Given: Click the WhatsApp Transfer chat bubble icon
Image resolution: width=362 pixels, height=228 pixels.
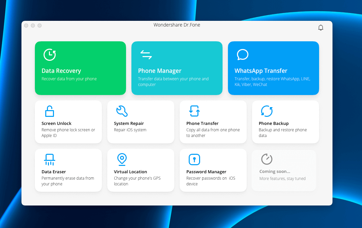Looking at the screenshot, I should click(x=242, y=54).
